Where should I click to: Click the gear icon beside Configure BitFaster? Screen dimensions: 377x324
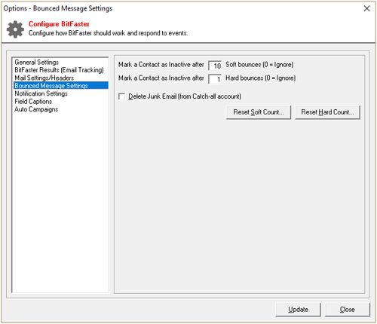[15, 29]
